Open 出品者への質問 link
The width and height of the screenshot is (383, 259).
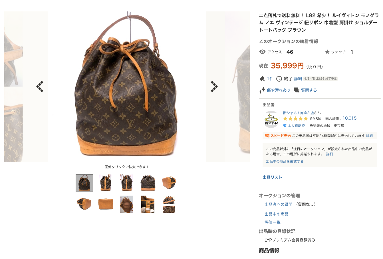pos(278,204)
